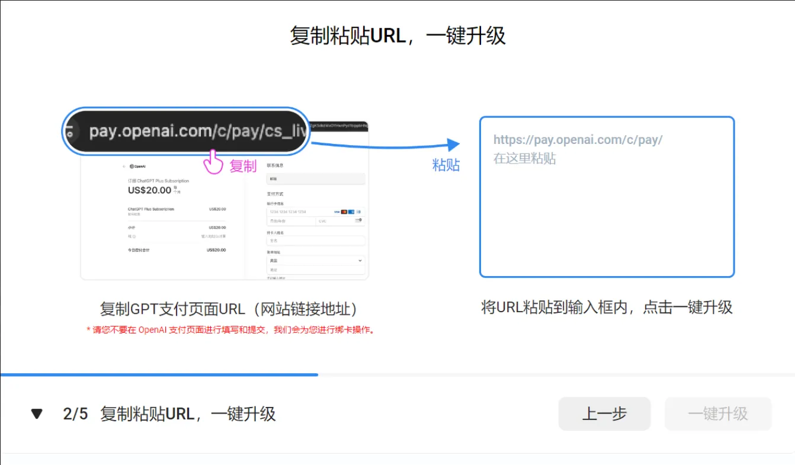Click the blue step progress bar
The height and width of the screenshot is (465, 795).
[159, 374]
